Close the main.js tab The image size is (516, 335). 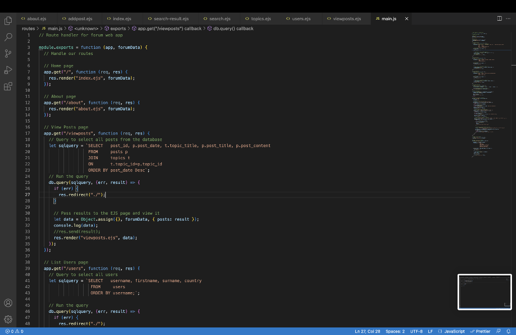[x=407, y=19]
